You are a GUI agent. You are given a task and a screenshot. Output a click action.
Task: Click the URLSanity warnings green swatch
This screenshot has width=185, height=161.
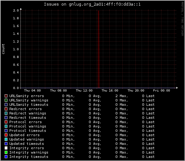click(x=6, y=100)
